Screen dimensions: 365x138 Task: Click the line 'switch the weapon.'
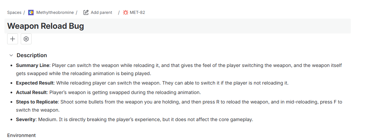(38, 110)
